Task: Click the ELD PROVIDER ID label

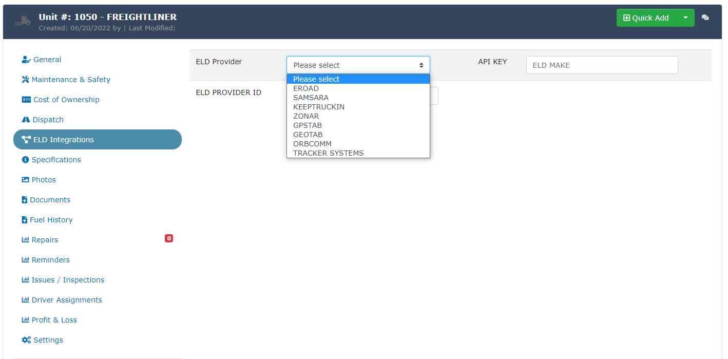Action: pos(229,92)
